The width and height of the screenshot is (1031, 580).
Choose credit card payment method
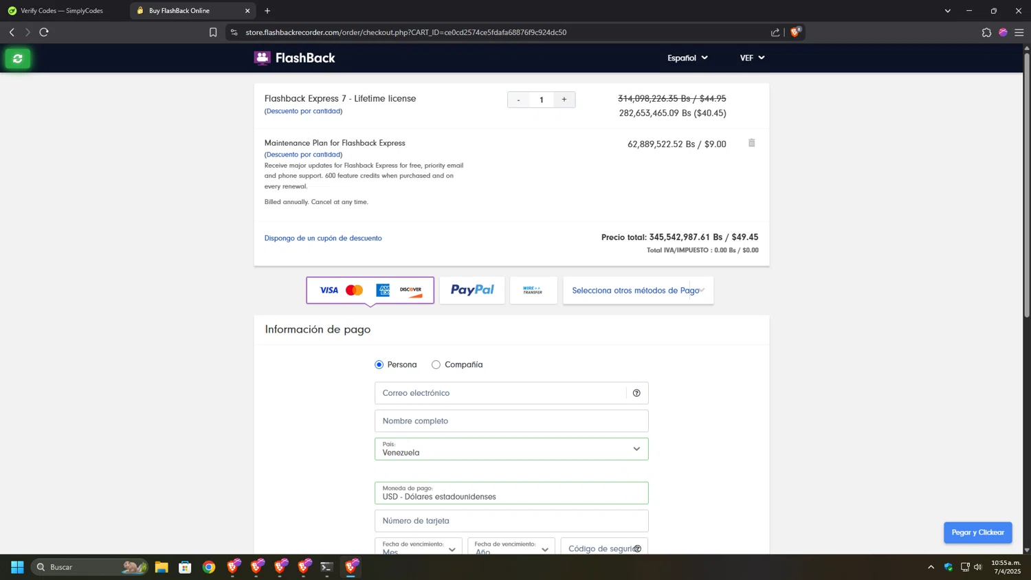pos(370,290)
